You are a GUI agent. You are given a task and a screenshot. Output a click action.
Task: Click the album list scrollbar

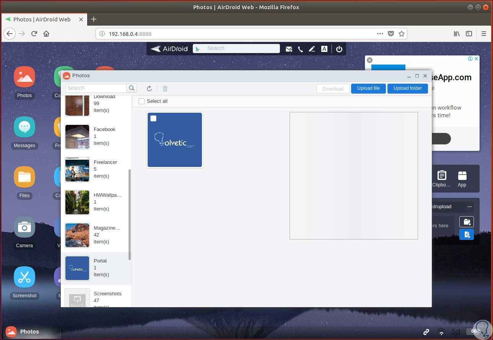[x=130, y=215]
